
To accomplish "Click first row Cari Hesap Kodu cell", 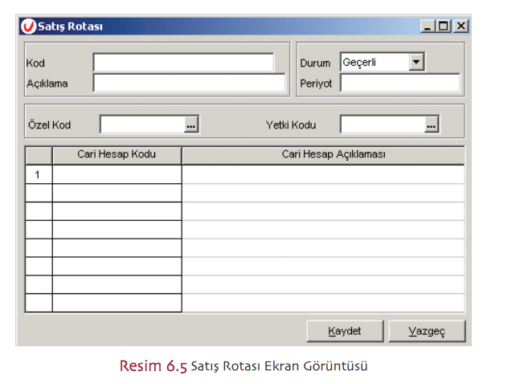I will point(117,174).
